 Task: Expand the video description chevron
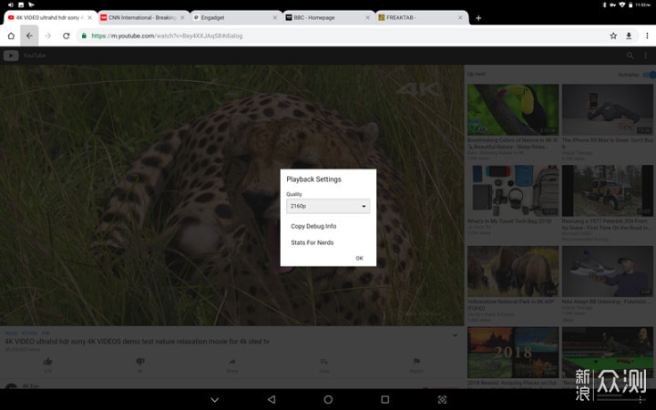click(455, 335)
